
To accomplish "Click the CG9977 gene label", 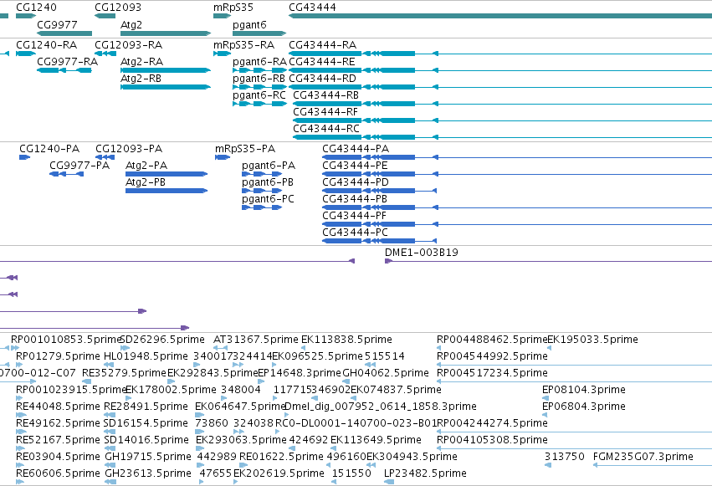I will click(57, 24).
